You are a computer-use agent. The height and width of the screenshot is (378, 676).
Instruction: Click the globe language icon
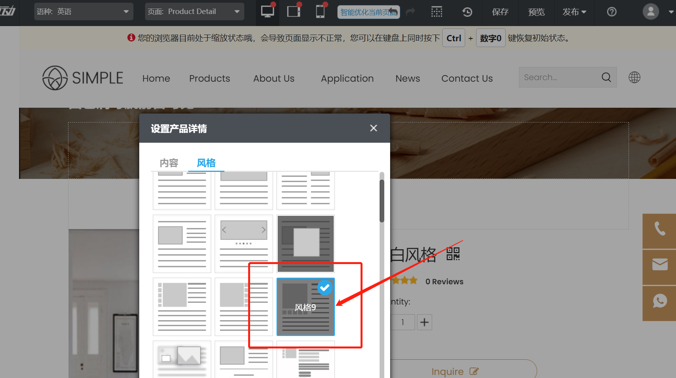tap(634, 77)
